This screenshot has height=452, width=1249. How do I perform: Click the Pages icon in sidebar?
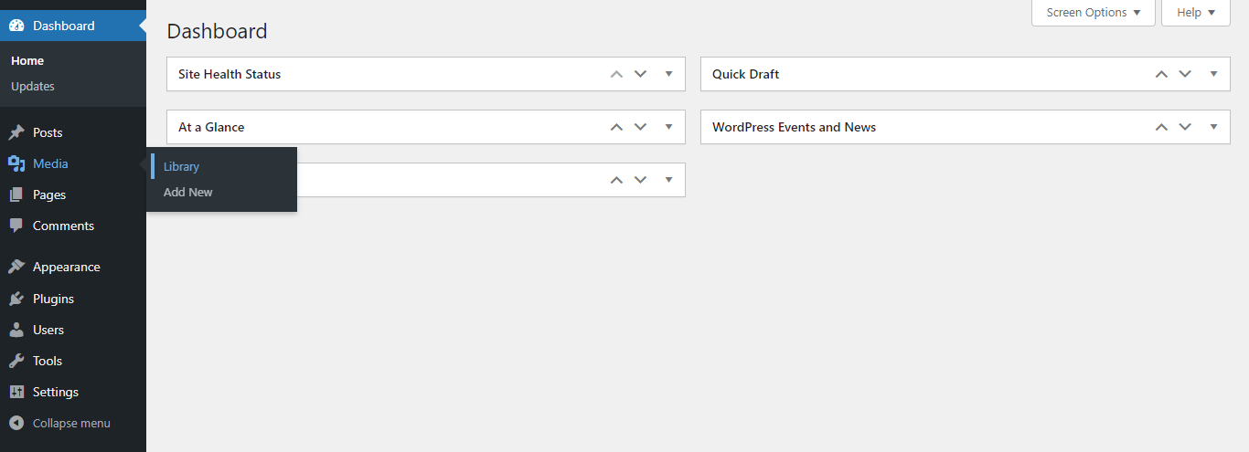point(16,194)
